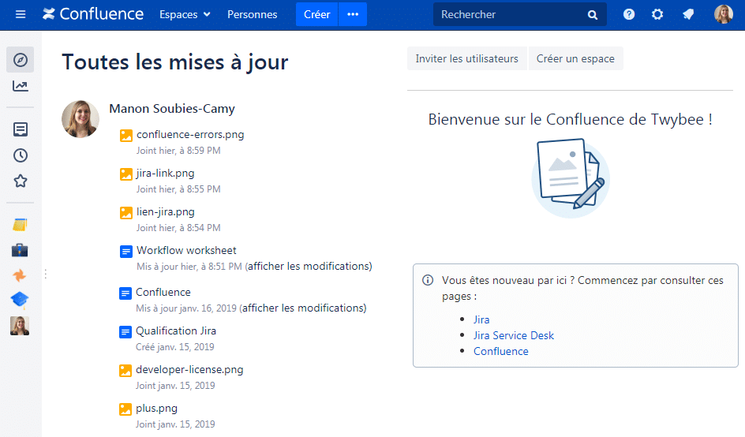Viewport: 745px width, 437px height.
Task: Click the Confluence logo
Action: pyautogui.click(x=93, y=14)
